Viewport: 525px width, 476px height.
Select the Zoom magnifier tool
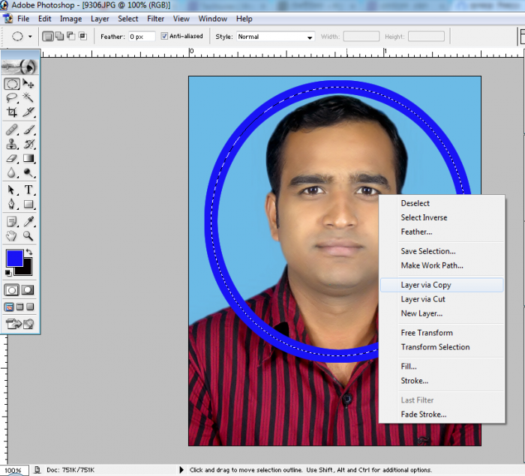point(28,235)
